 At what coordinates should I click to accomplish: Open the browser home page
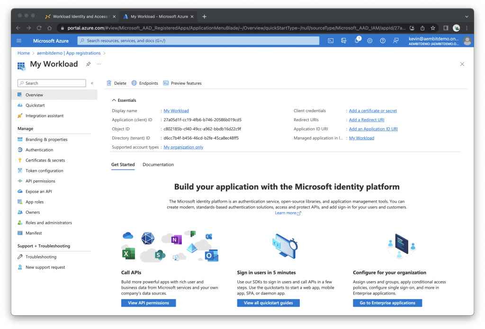(49, 28)
